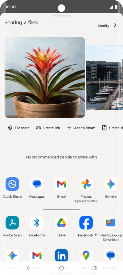
Task: Tap the Android back navigation arrow
Action: 28,268
